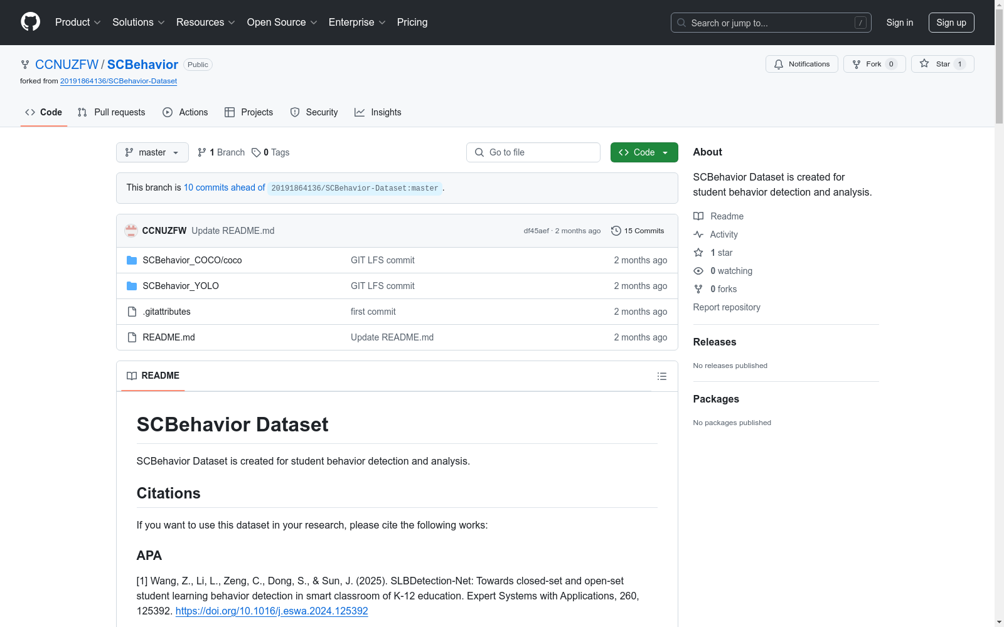
Task: Open the Packages heading link
Action: pos(716,399)
